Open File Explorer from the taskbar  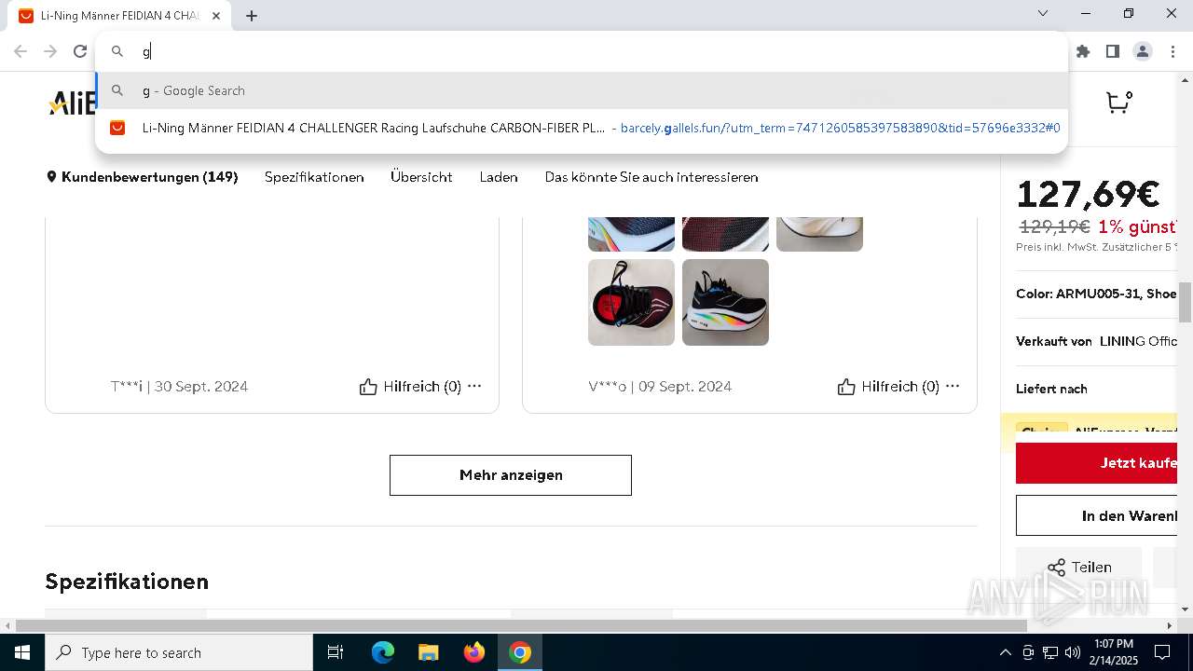[429, 652]
